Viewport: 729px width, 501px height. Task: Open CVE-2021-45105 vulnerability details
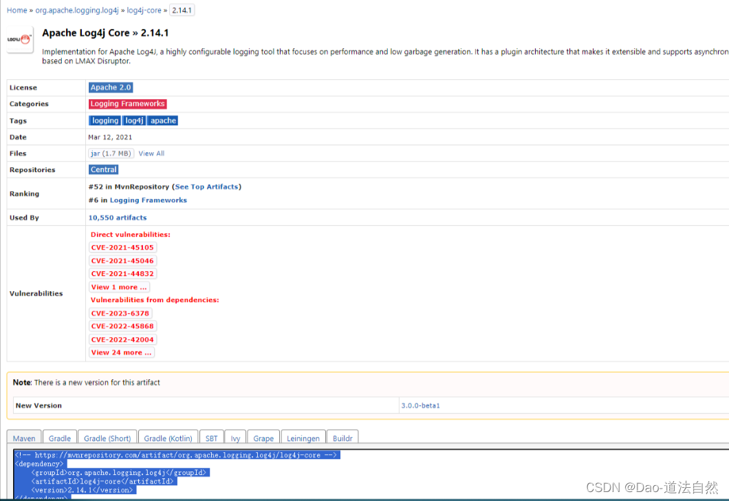pos(122,247)
